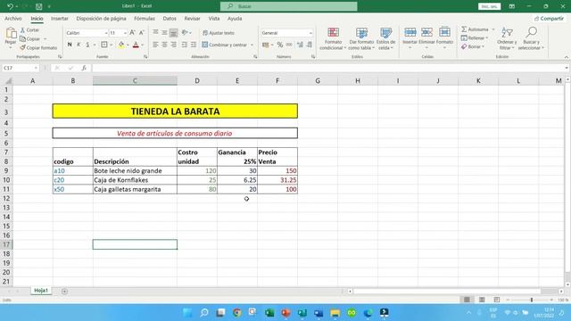Toggle bold with the N button
This screenshot has height=321, width=571.
[x=70, y=45]
